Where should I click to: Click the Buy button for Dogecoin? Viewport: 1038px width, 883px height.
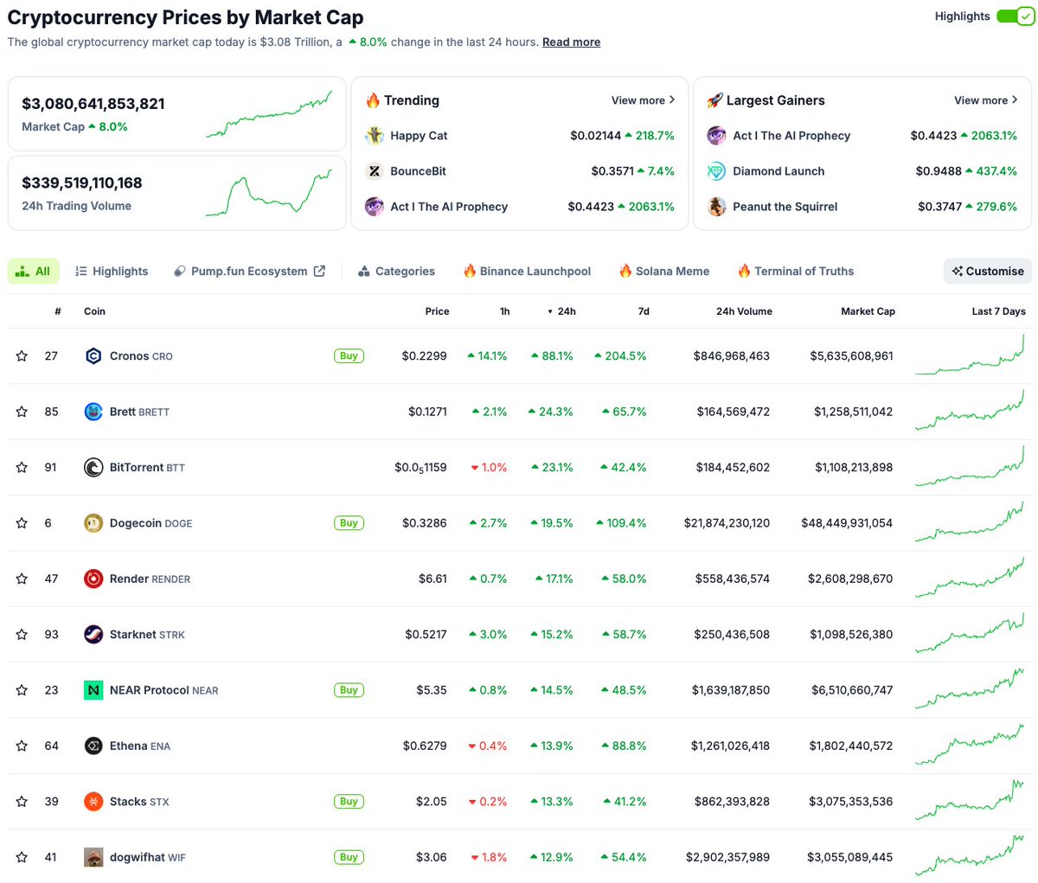349,522
